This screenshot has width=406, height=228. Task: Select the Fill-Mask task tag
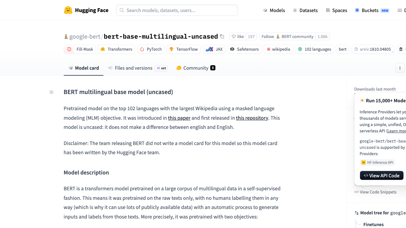pyautogui.click(x=80, y=49)
